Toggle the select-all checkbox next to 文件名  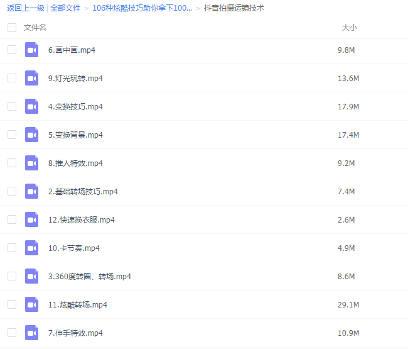(x=12, y=28)
